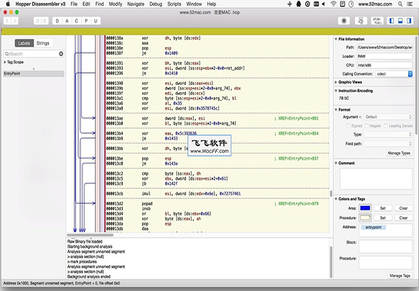419x291 pixels.
Task: Open the Calling Convention dropdown
Action: tap(394, 74)
